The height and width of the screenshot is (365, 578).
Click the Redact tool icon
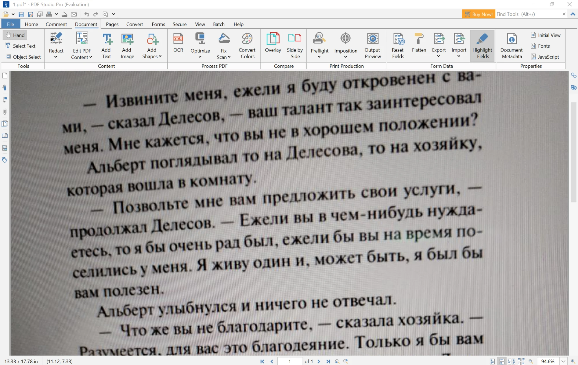point(56,38)
